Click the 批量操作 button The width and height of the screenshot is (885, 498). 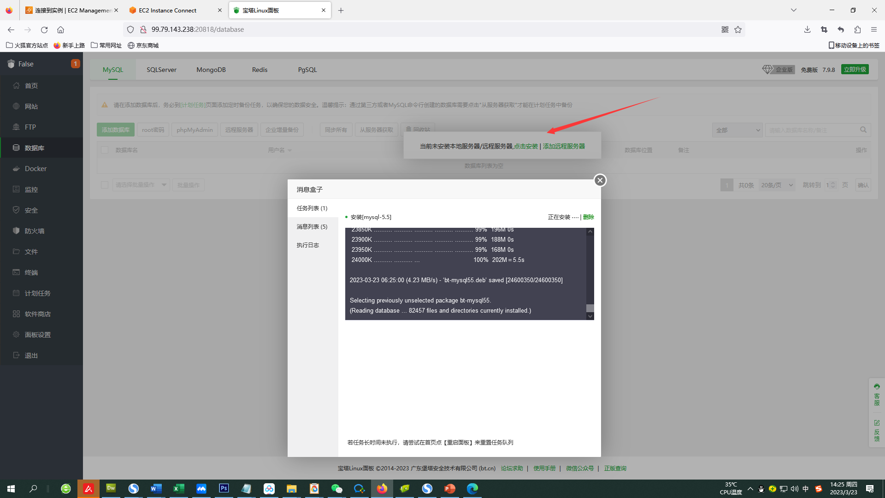point(189,185)
